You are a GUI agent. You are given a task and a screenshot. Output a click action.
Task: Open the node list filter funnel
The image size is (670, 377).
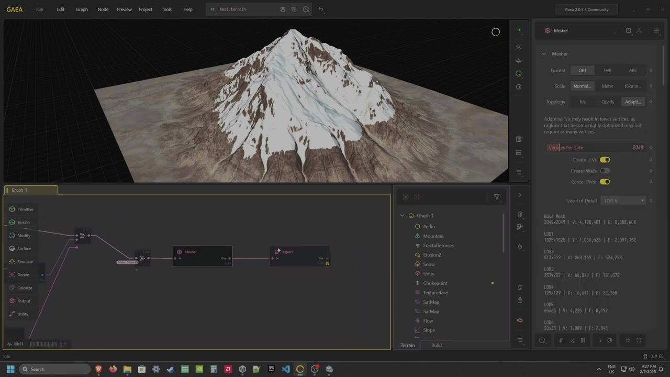coord(497,197)
